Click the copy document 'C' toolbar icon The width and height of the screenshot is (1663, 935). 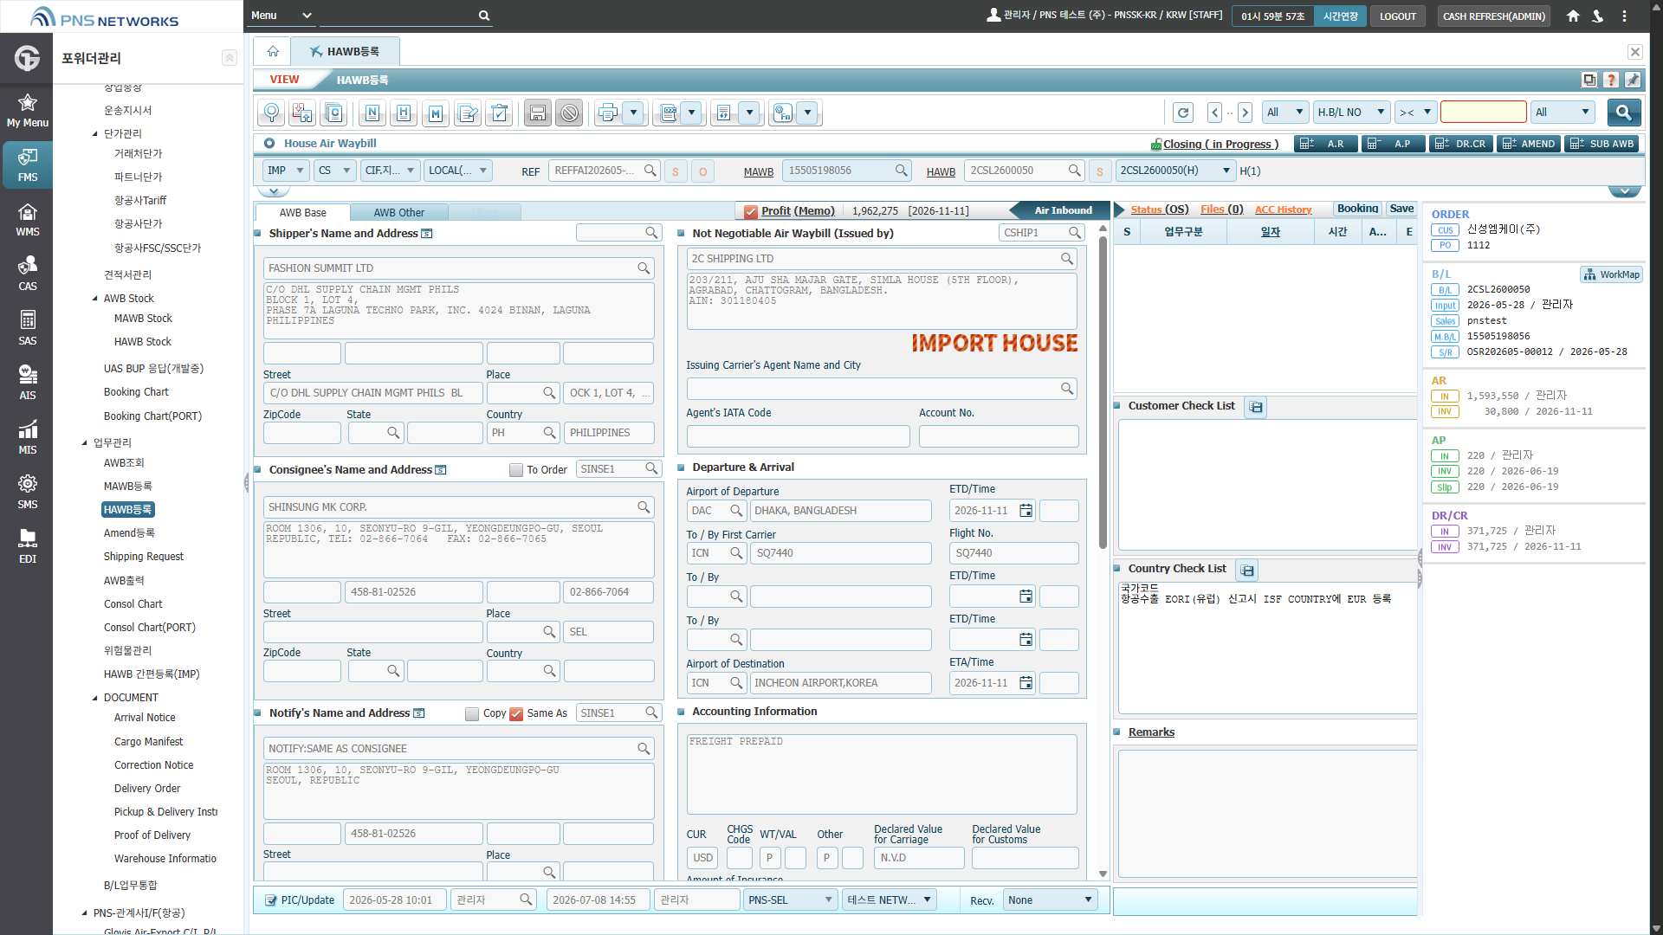pyautogui.click(x=334, y=113)
